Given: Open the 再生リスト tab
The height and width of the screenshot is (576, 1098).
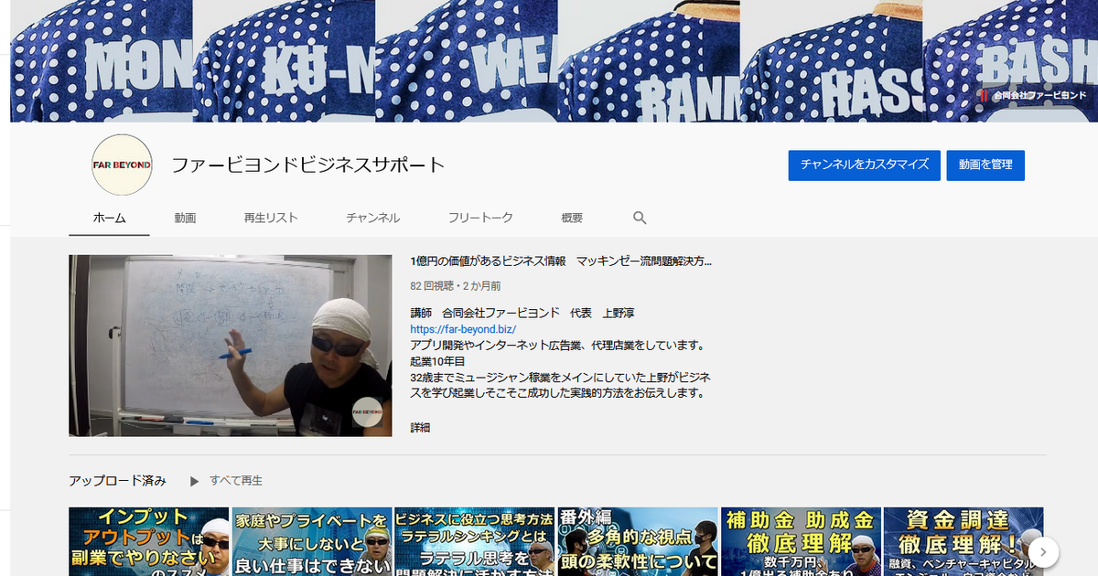Looking at the screenshot, I should [271, 218].
